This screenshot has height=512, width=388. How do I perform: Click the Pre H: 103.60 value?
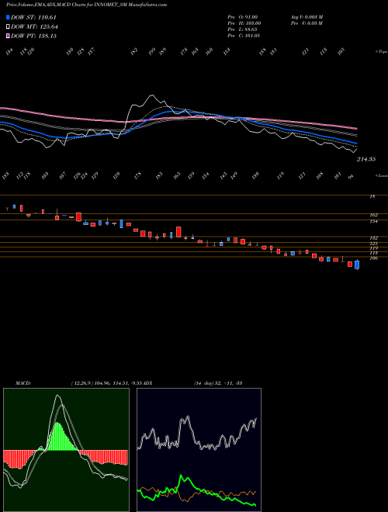tap(244, 23)
